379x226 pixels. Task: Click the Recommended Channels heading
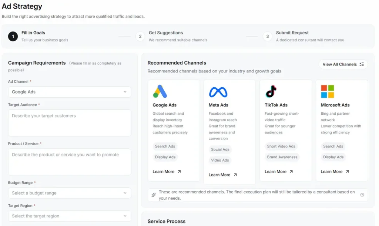click(x=177, y=63)
